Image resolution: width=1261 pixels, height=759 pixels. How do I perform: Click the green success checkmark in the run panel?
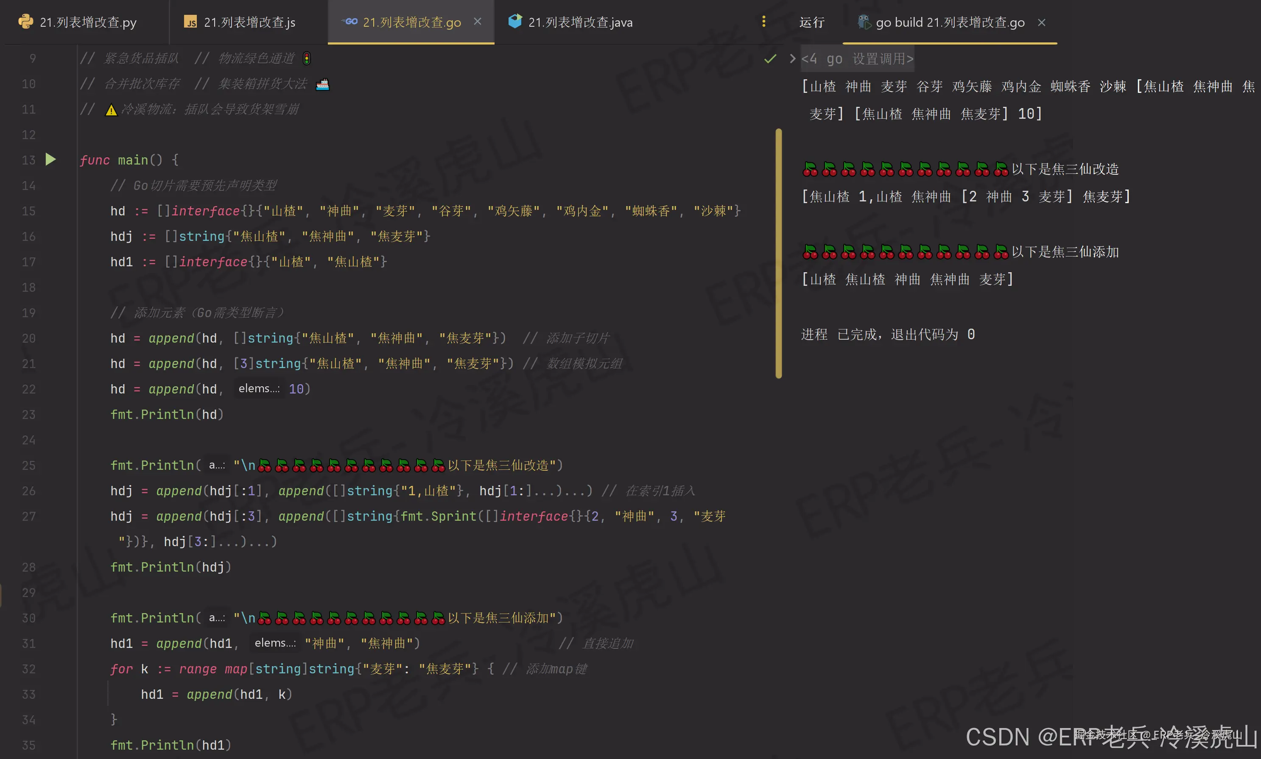click(769, 59)
